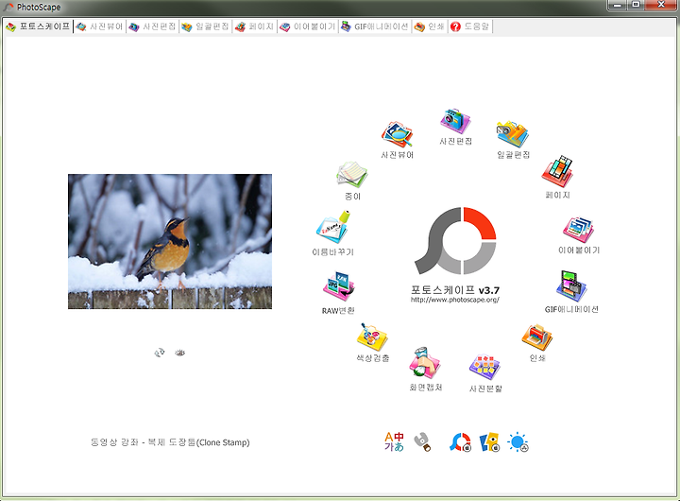Screen dimensions: 680x501
Task: Open language selection A中가あ icon
Action: pyautogui.click(x=394, y=442)
